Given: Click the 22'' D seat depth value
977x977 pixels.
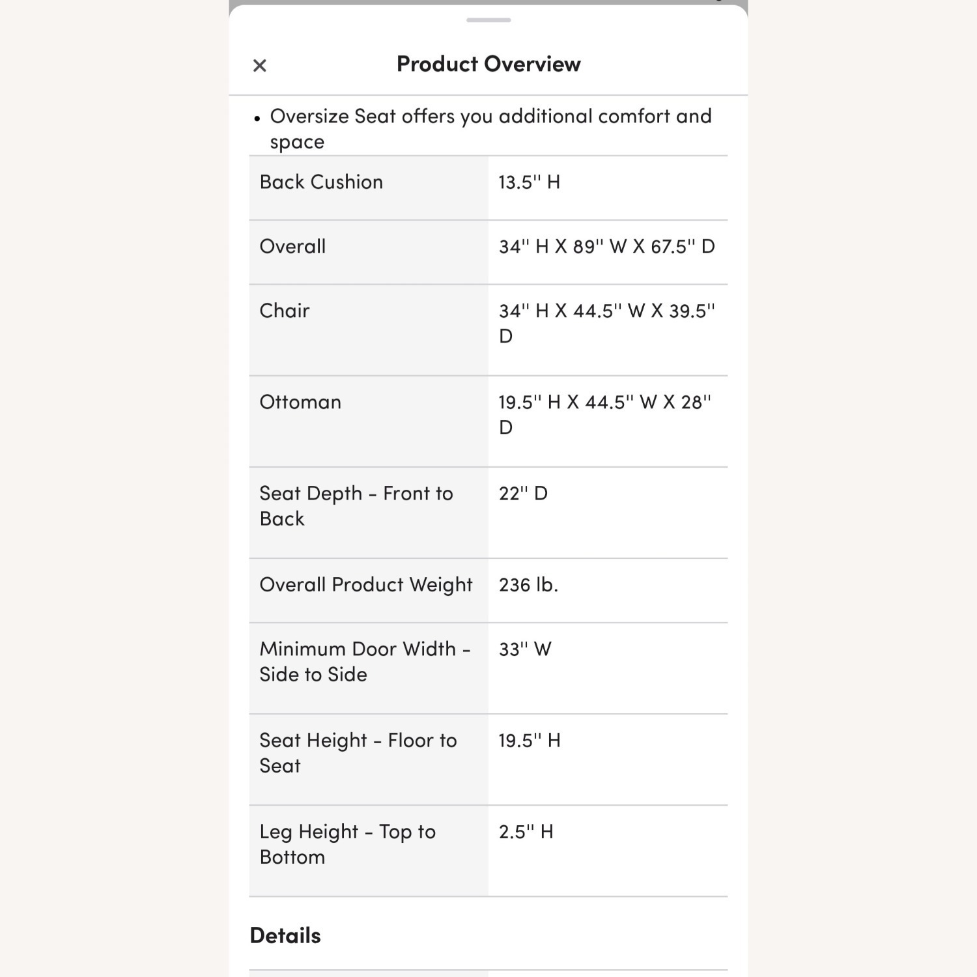Looking at the screenshot, I should (523, 494).
